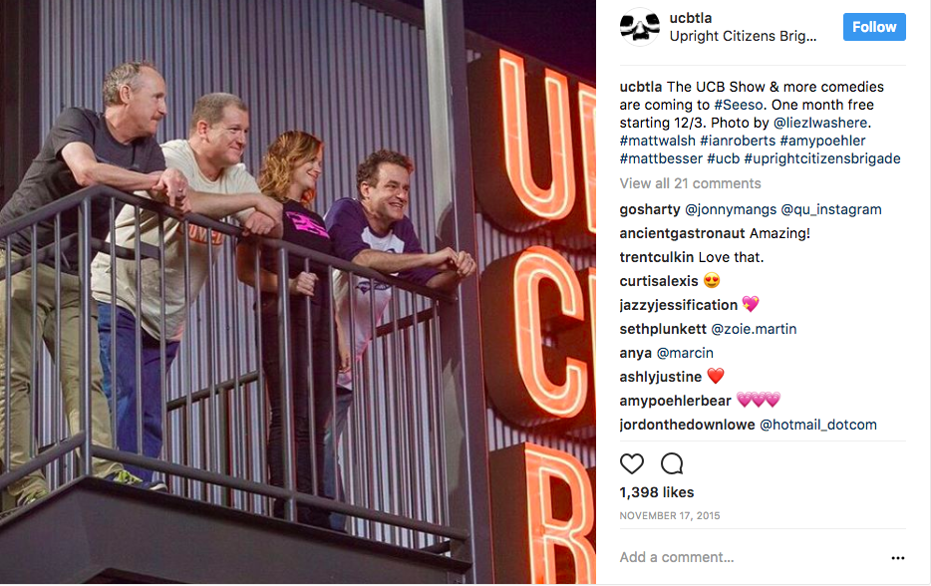Open the three-dot more options menu
Viewport: 931px width, 586px height.
coord(898,557)
